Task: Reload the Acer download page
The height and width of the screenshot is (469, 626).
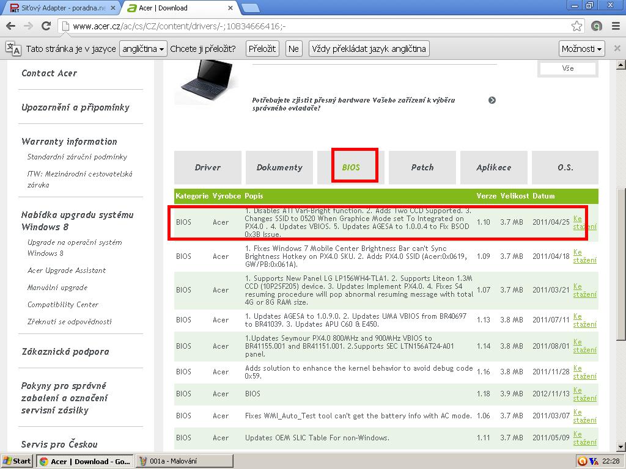Action: [x=46, y=26]
